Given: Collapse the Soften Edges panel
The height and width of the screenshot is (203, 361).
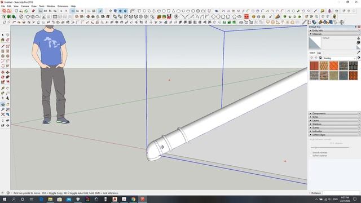Looking at the screenshot, I should tap(334, 135).
